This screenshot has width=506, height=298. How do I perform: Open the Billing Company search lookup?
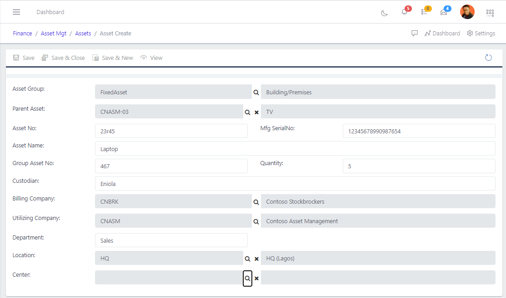point(256,202)
